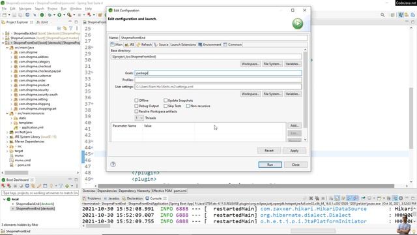Viewport: 417px width, 235px height.
Task: Open the Environment tab
Action: (x=210, y=44)
